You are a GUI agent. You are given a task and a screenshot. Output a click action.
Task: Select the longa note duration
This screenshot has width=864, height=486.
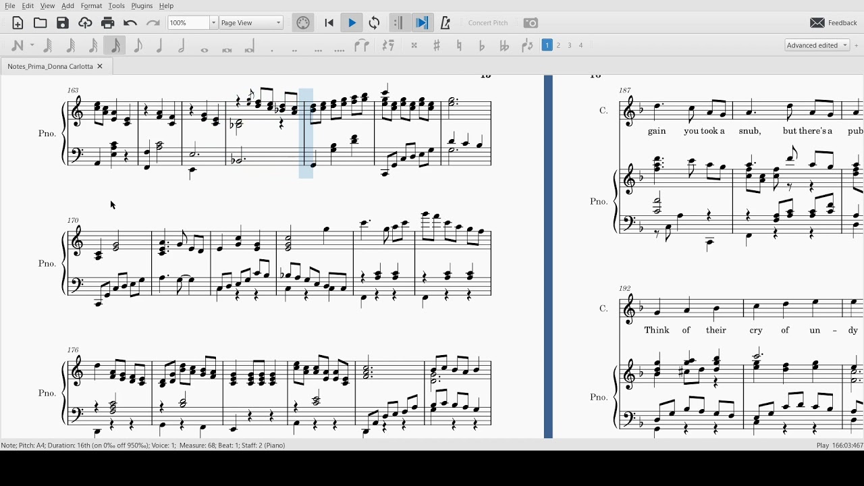[x=250, y=45]
